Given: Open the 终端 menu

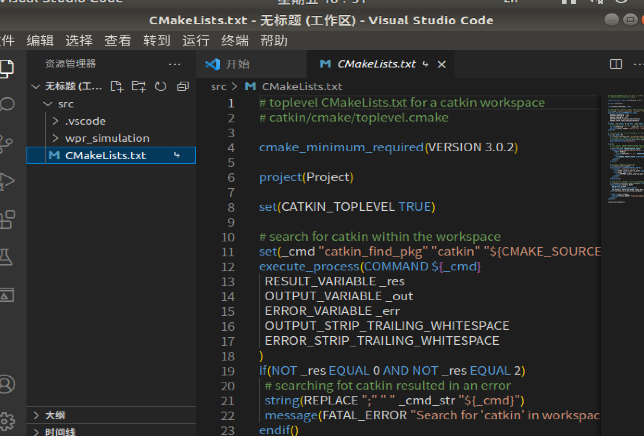Looking at the screenshot, I should [235, 41].
